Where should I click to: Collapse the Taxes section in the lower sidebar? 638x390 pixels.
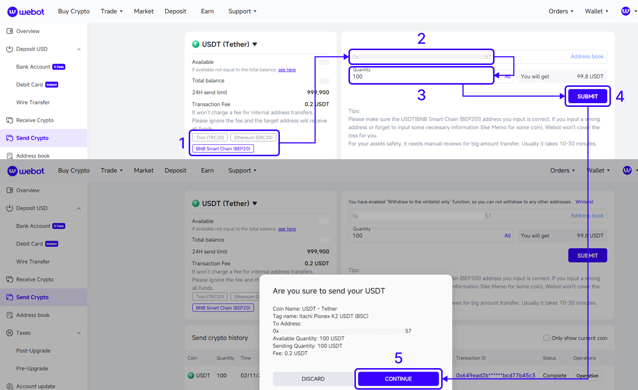(x=79, y=333)
